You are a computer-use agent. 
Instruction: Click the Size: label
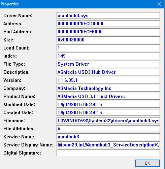pyautogui.click(x=9, y=40)
